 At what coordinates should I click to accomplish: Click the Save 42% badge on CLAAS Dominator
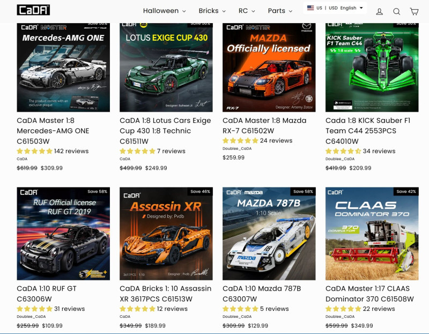coord(406,192)
